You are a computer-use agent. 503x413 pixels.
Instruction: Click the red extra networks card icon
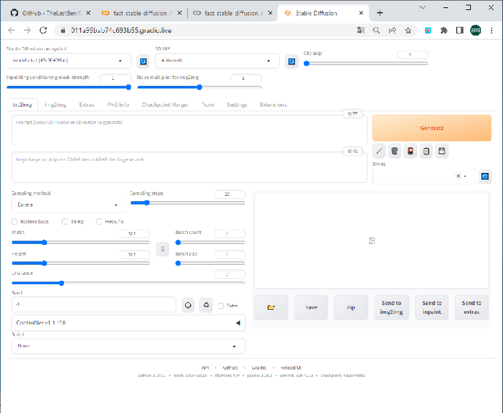pyautogui.click(x=410, y=151)
